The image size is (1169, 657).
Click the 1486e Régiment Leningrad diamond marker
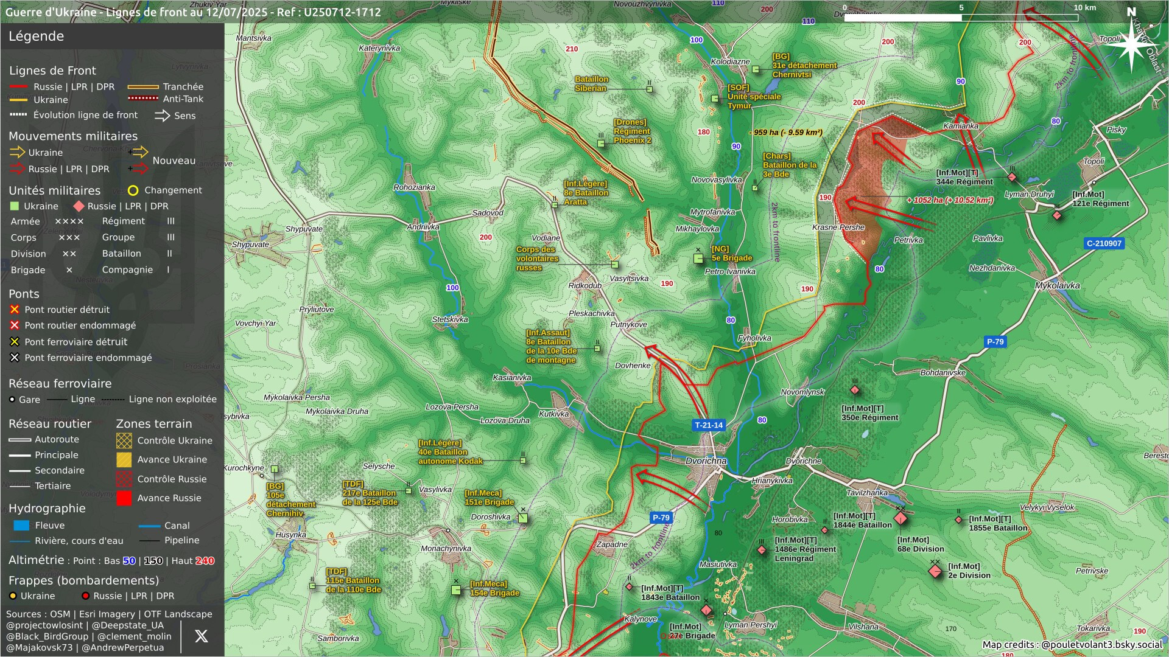pyautogui.click(x=761, y=550)
